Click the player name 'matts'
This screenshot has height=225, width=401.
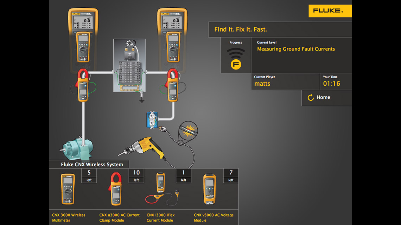pyautogui.click(x=262, y=84)
